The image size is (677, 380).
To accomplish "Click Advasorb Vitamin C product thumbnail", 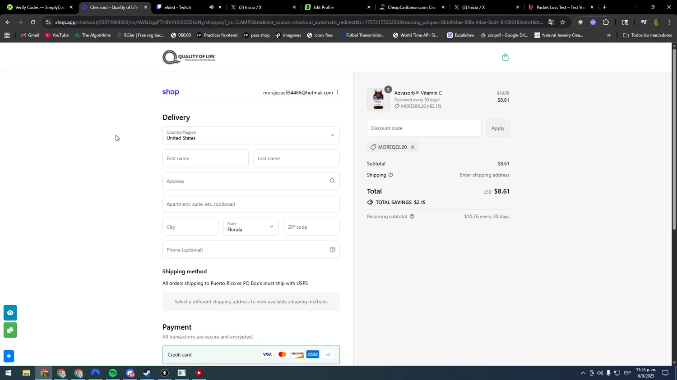I will [378, 100].
